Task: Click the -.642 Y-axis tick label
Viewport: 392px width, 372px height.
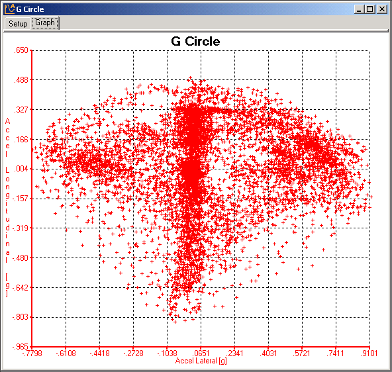Action: (x=21, y=287)
